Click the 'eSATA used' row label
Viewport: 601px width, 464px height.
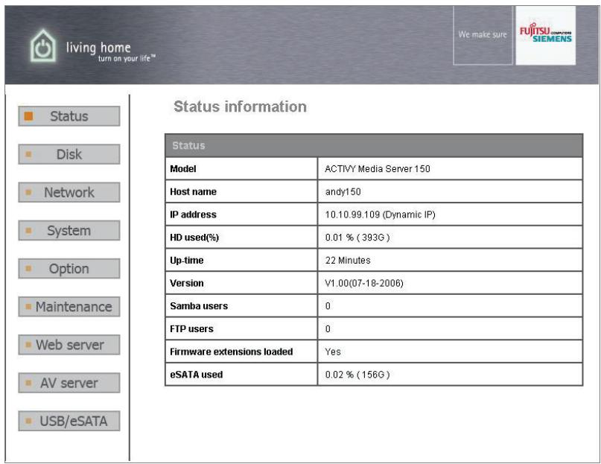pos(197,375)
